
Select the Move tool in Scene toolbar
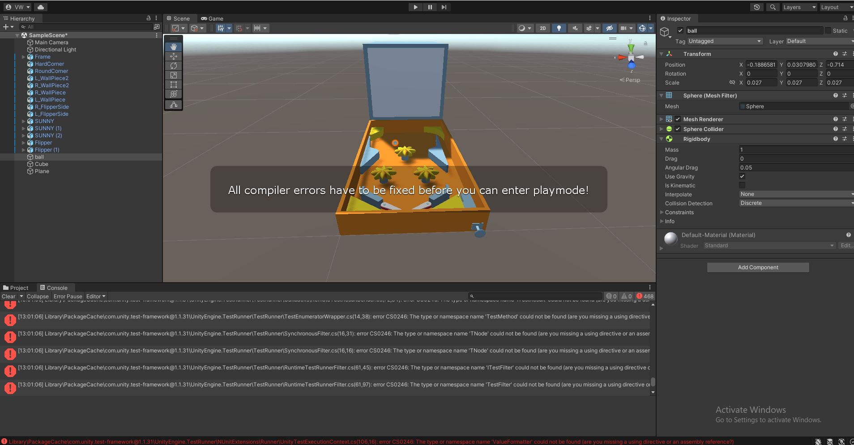coord(174,56)
